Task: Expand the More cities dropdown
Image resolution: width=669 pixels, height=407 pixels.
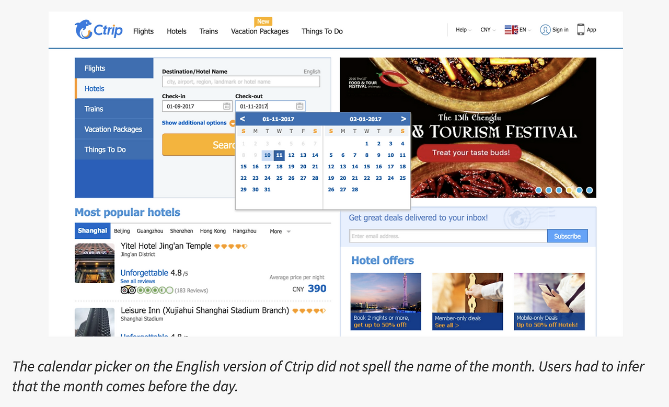Action: click(x=280, y=231)
